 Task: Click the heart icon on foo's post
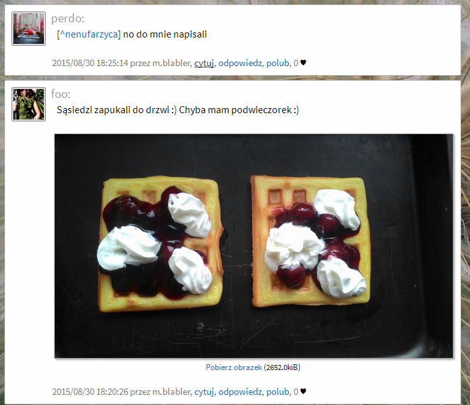pyautogui.click(x=303, y=392)
